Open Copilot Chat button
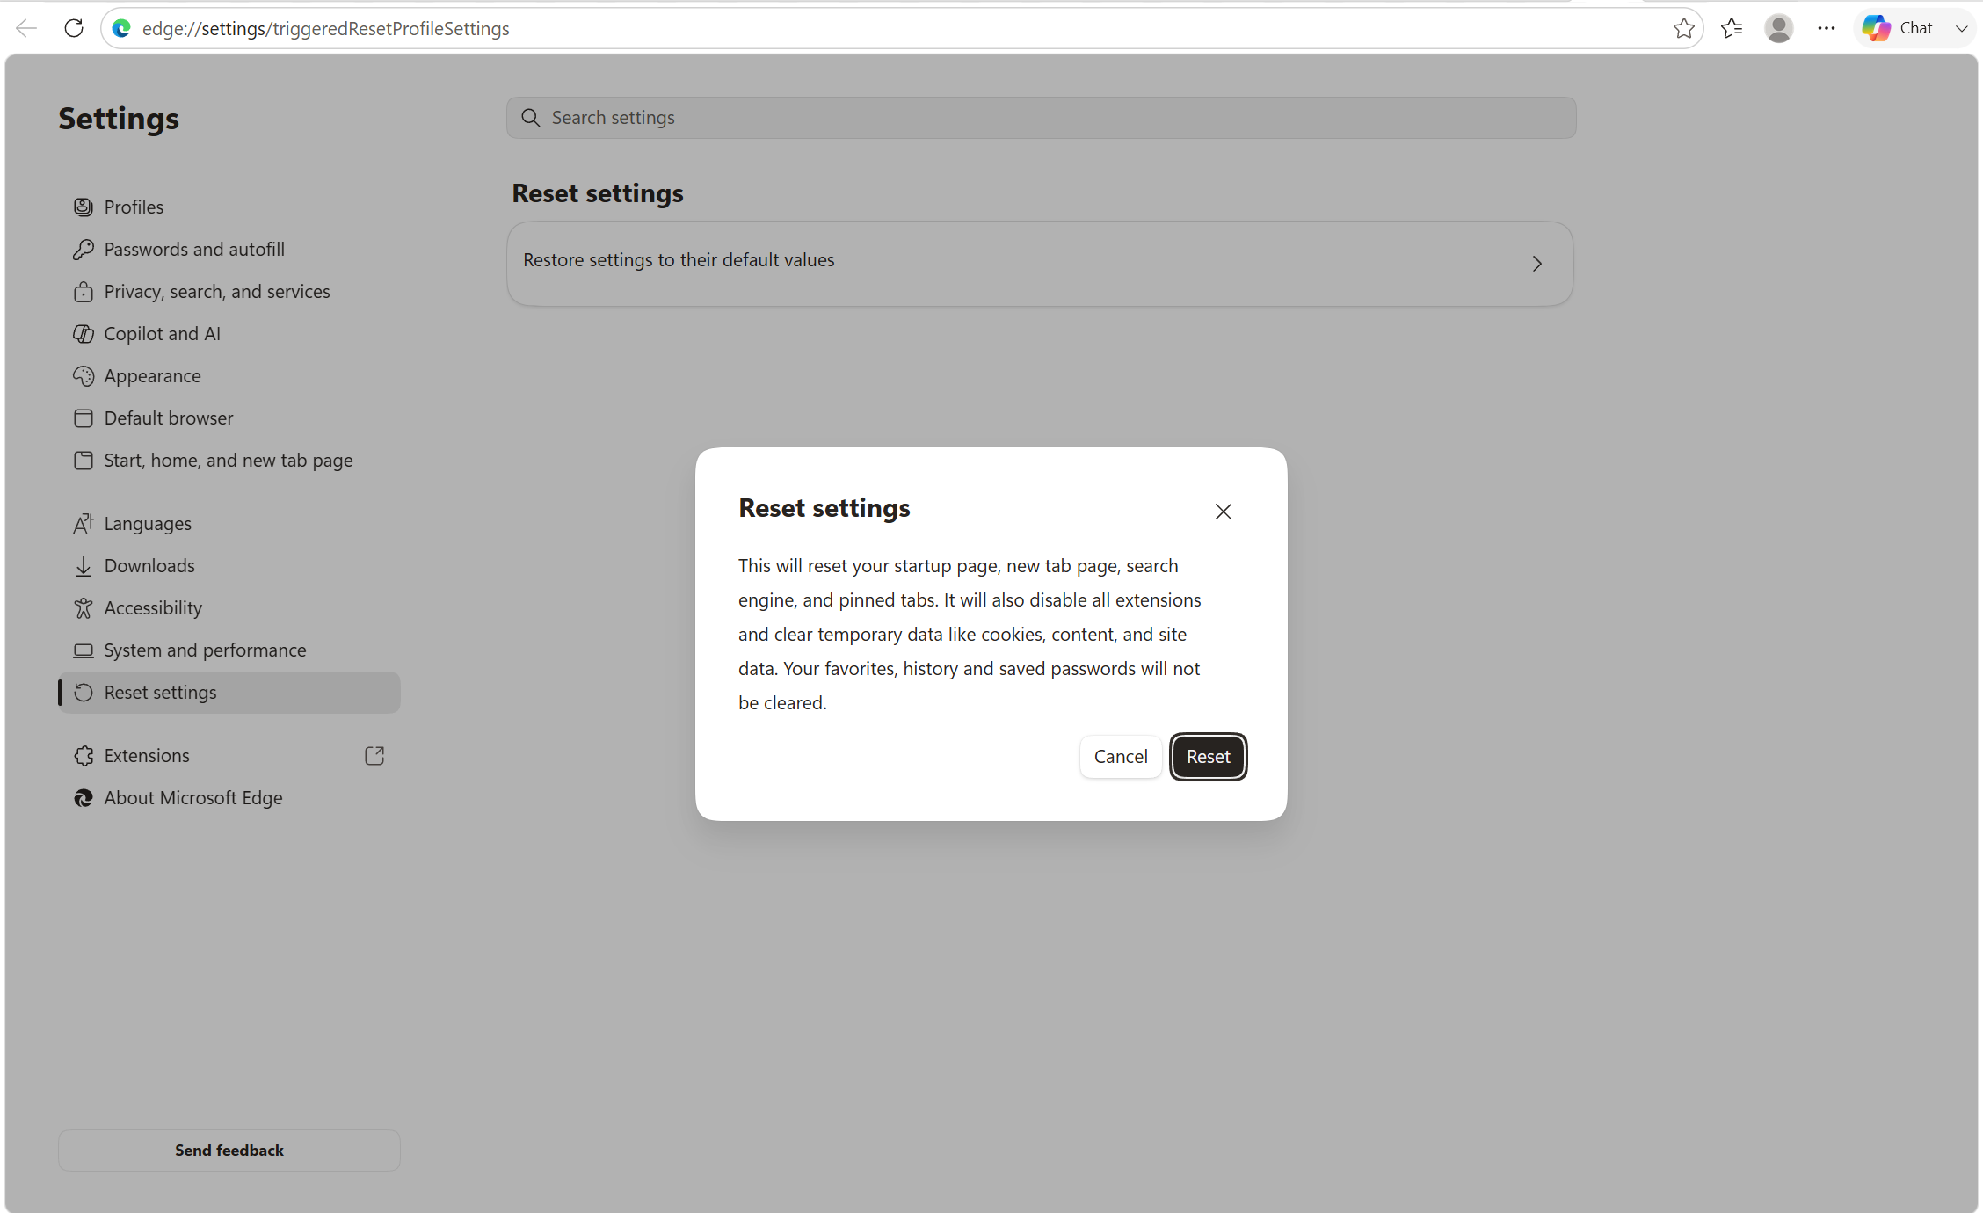Viewport: 1983px width, 1213px height. [1899, 28]
